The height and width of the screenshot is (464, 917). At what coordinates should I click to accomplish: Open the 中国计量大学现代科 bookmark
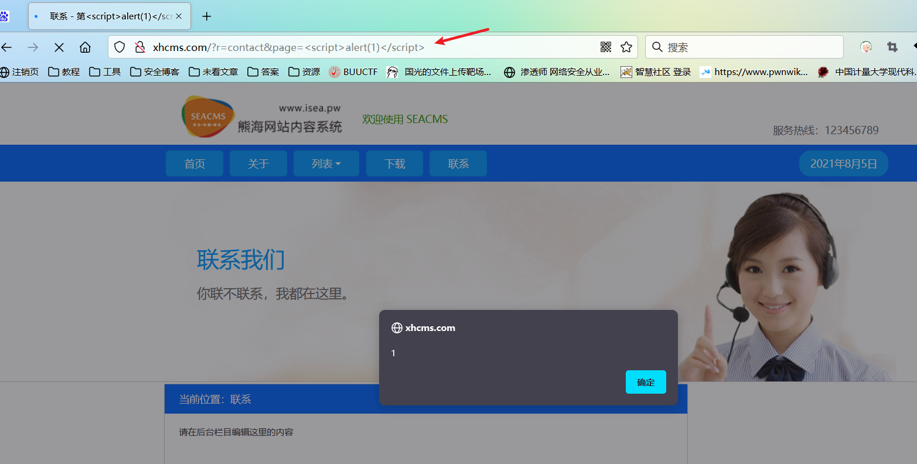(x=867, y=71)
